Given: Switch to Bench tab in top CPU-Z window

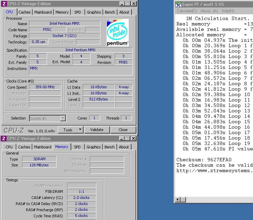Looking at the screenshot, I should click(x=110, y=12).
